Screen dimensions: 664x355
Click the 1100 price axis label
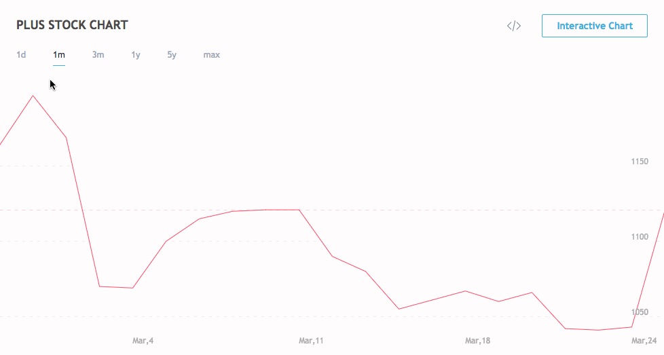(x=640, y=236)
